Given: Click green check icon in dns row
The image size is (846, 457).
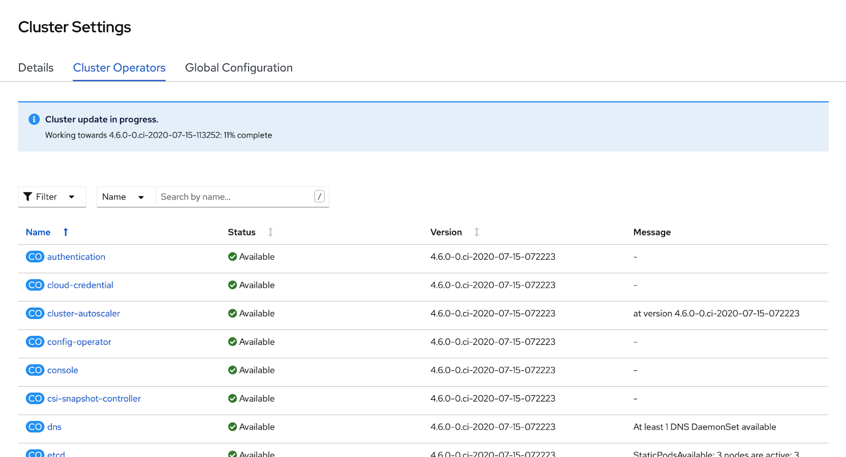Looking at the screenshot, I should pyautogui.click(x=233, y=427).
